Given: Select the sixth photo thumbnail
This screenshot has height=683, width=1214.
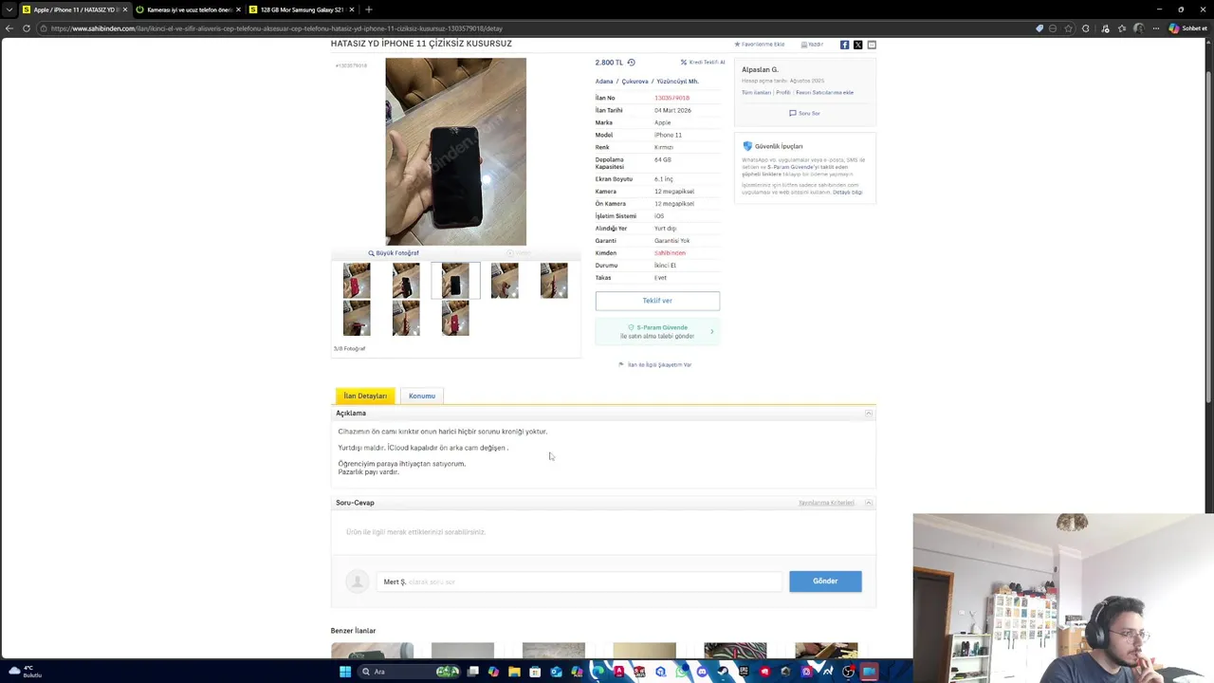Looking at the screenshot, I should click(357, 318).
